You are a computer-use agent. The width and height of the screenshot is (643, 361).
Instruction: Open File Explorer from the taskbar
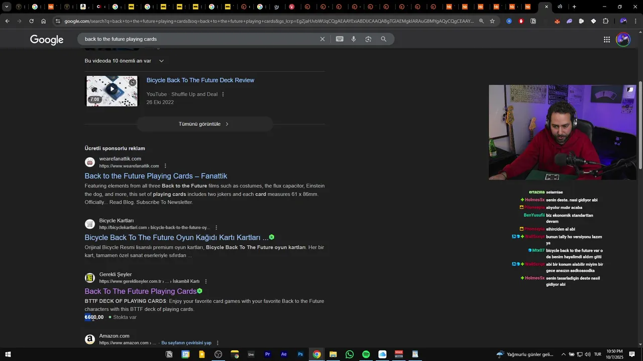[333, 354]
